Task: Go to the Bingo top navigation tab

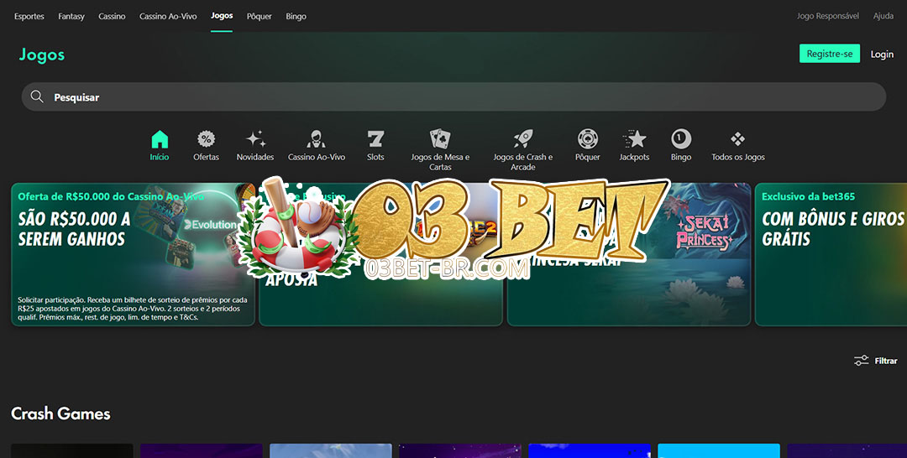Action: (296, 16)
